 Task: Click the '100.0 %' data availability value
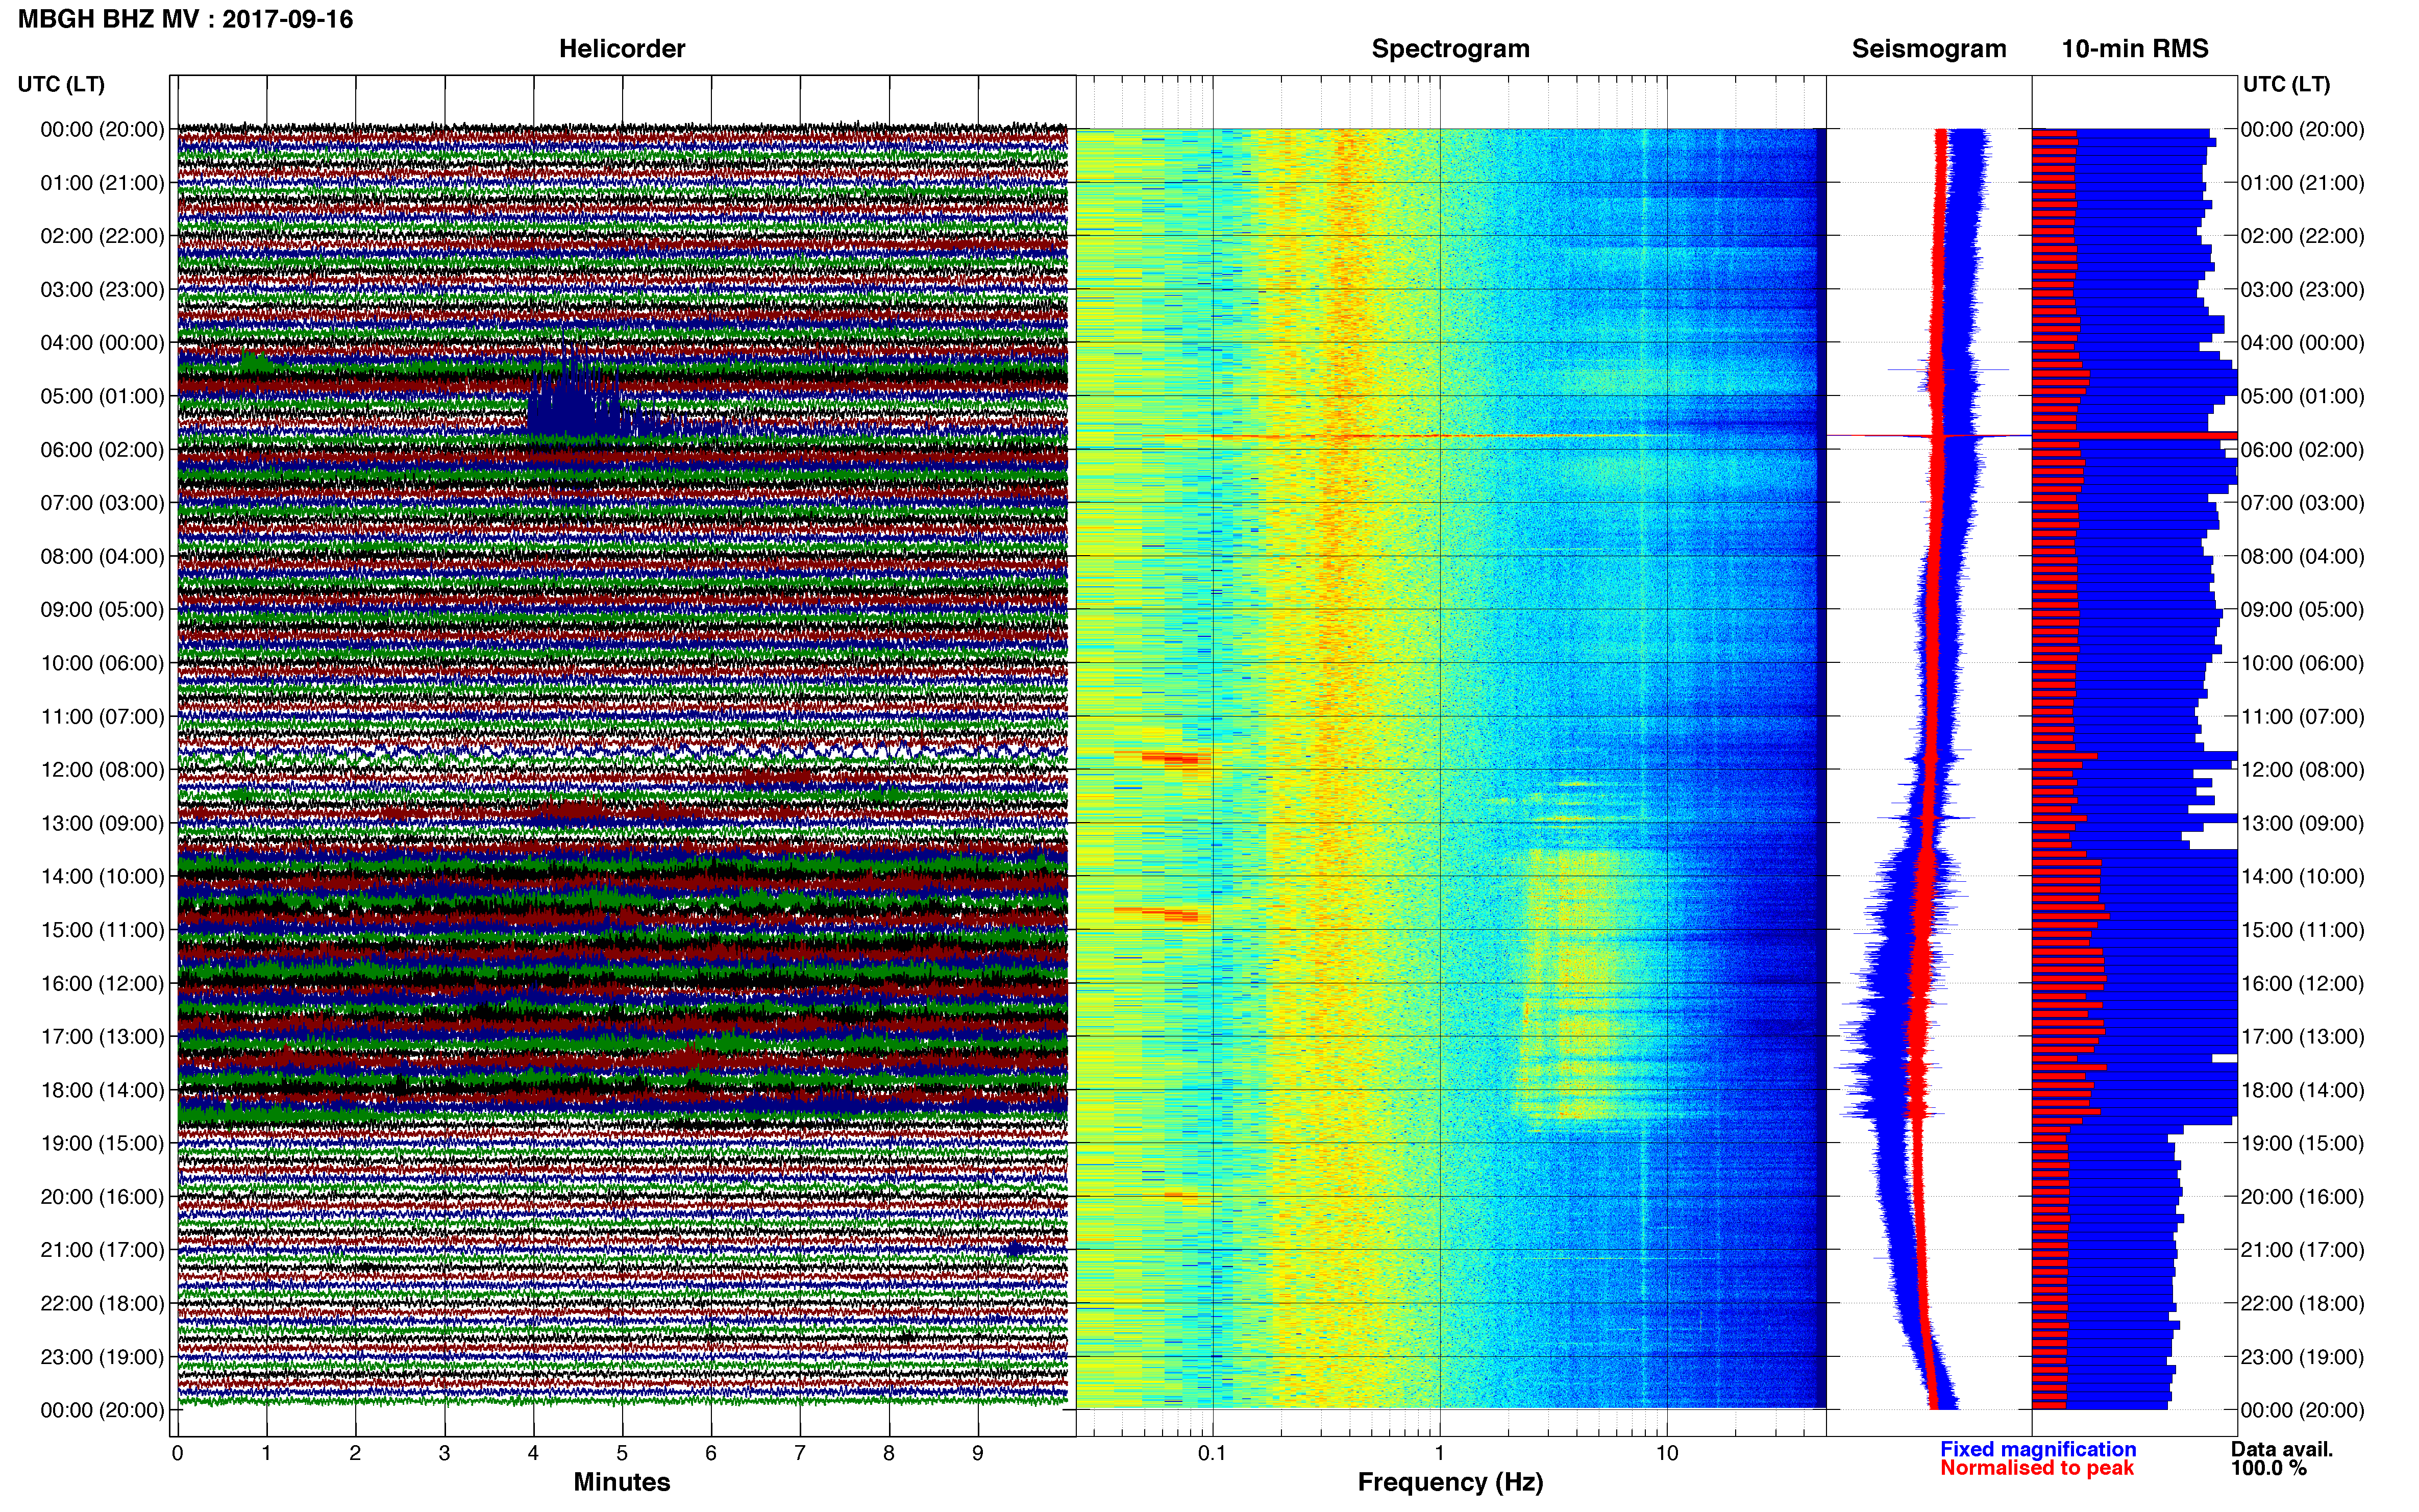click(2269, 1468)
